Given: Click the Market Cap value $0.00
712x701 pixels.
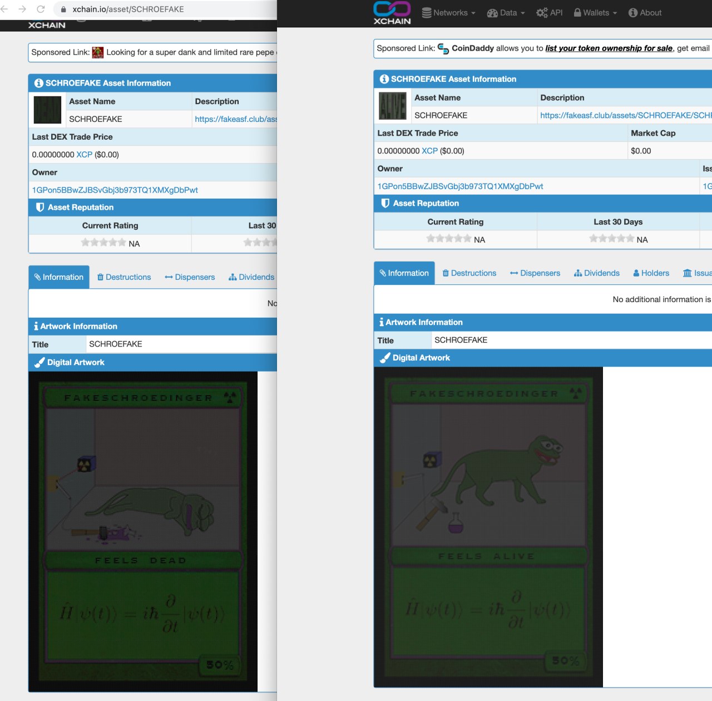Looking at the screenshot, I should (641, 151).
